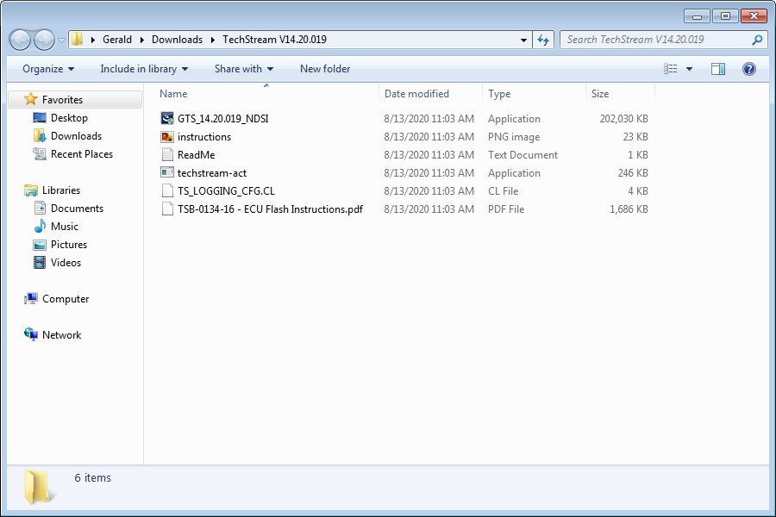Image resolution: width=776 pixels, height=517 pixels.
Task: Open the recent pages dropdown arrow
Action: pos(61,40)
